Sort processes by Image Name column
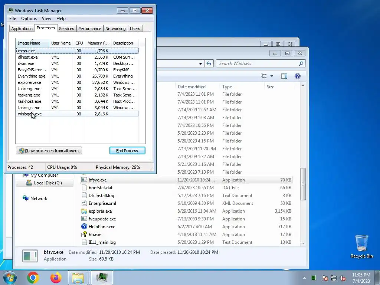Image resolution: width=380 pixels, height=285 pixels. [33, 43]
